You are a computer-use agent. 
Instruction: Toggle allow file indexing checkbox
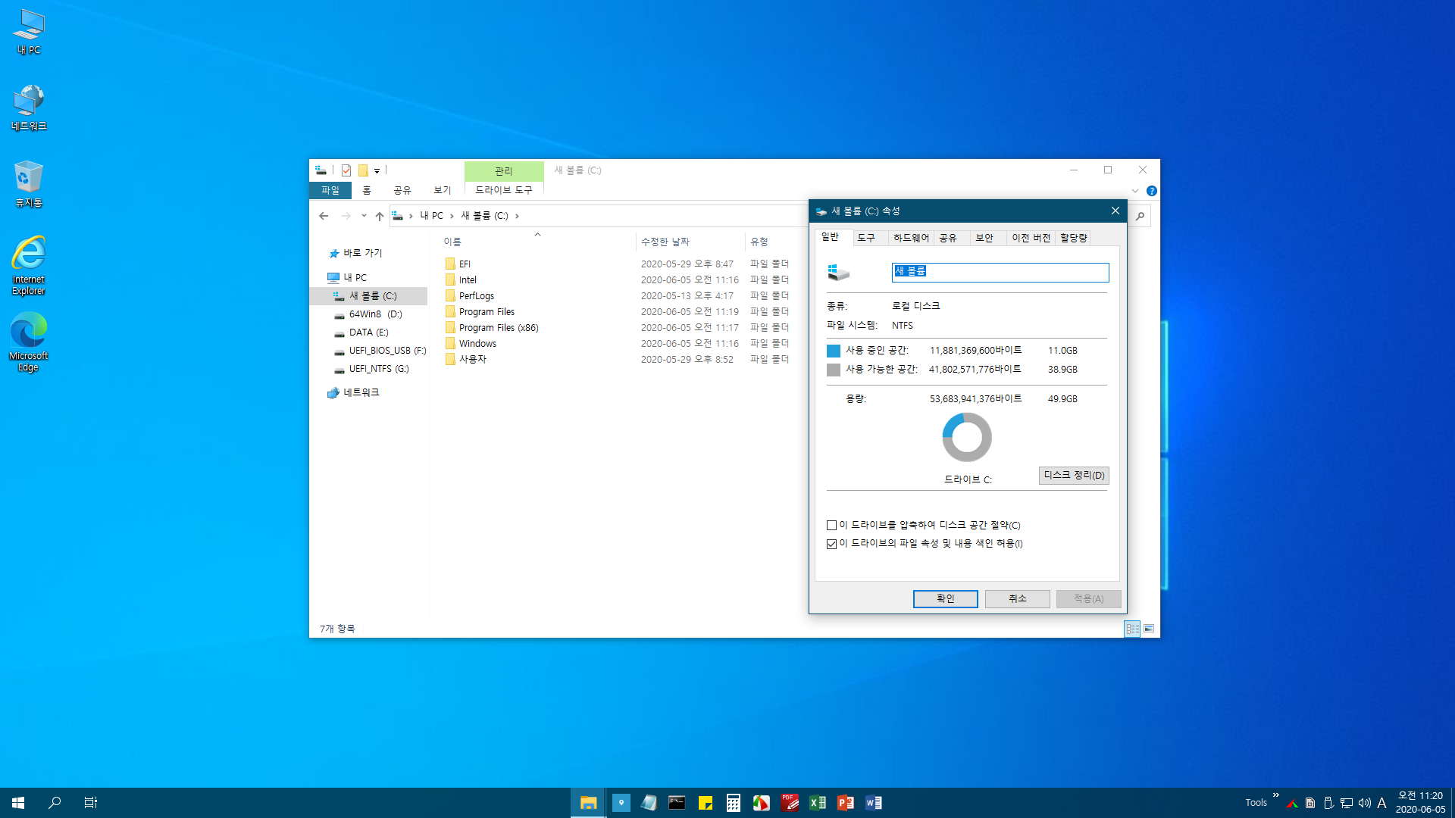831,544
